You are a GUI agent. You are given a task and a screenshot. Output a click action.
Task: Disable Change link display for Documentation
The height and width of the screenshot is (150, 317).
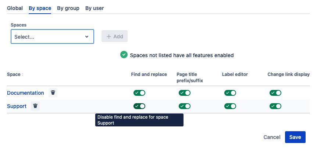click(x=275, y=93)
